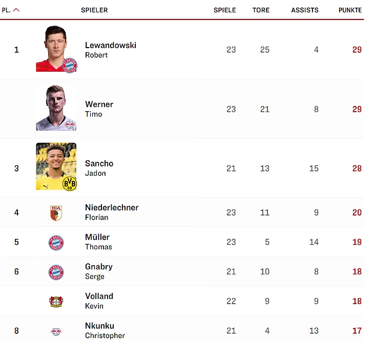374x342 pixels.
Task: Click the Bayern badge on Lewandowski's photo
Action: point(69,66)
